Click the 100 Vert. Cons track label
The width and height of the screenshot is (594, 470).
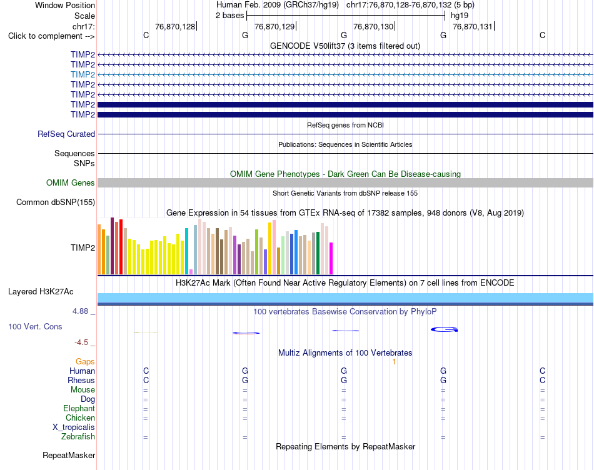coord(35,326)
